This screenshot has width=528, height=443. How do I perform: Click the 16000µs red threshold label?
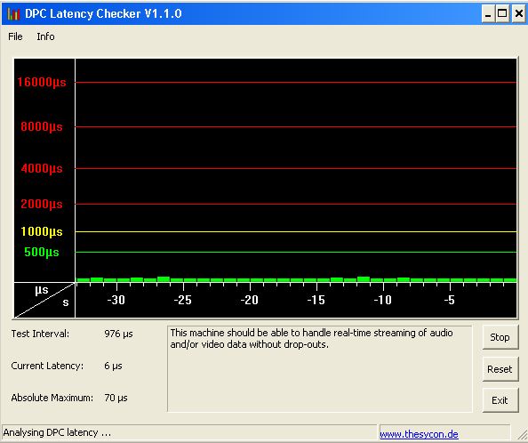pyautogui.click(x=42, y=82)
